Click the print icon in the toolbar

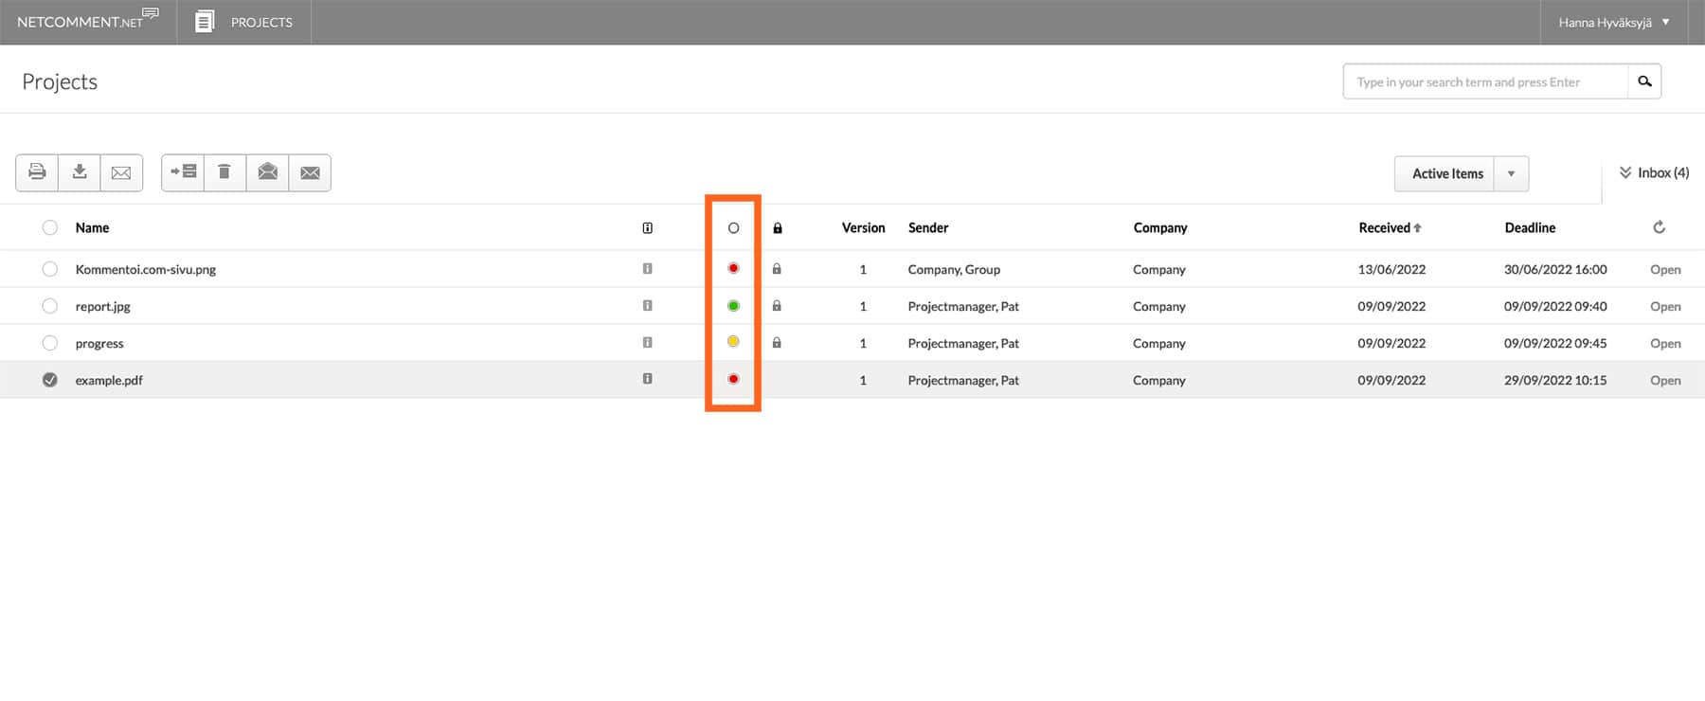coord(37,172)
